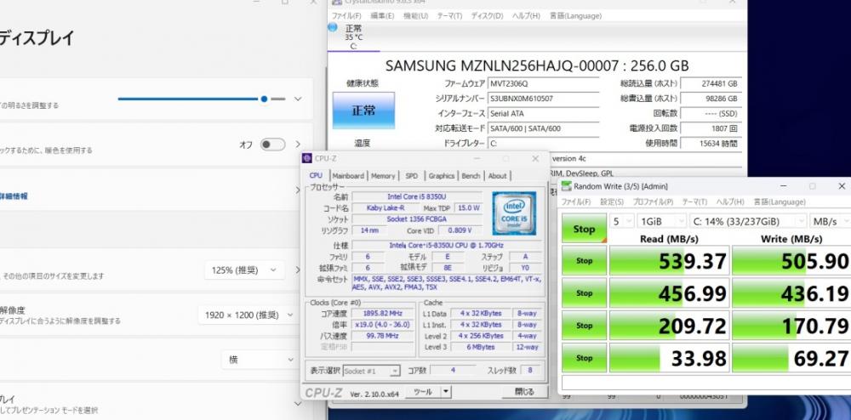Open the 1920 × 1200 resolution dropdown
Viewport: 851px width, 420px height.
(248, 315)
